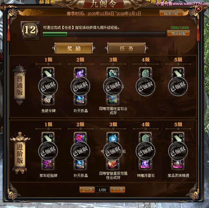Select the 紫车经验牌 reward icon in 进阶版
Viewport: 209px width, 208px height.
48,164
